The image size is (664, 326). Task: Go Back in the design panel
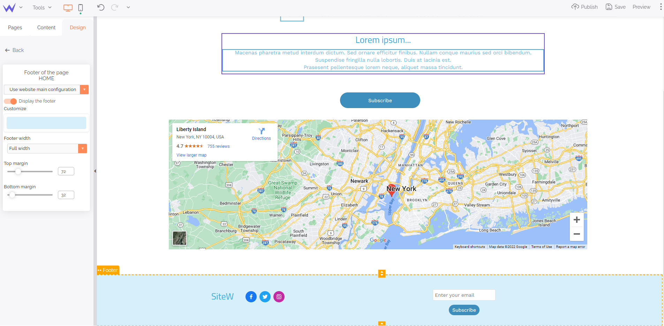click(x=14, y=50)
